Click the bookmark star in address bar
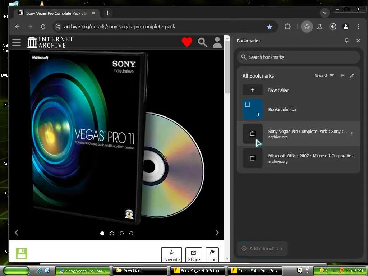368x276 pixels. point(270,27)
